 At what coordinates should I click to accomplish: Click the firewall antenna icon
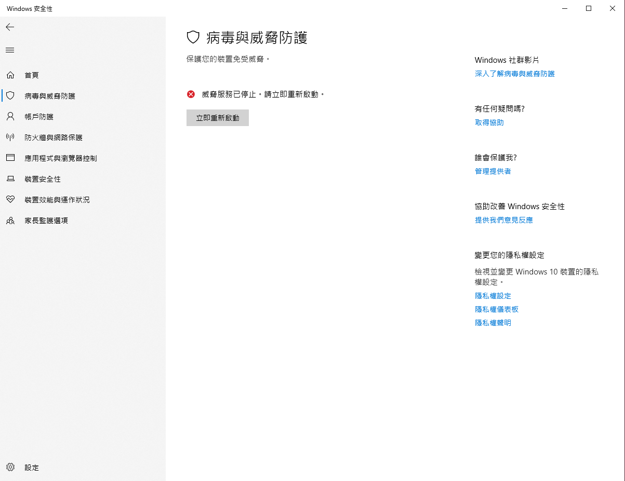pyautogui.click(x=10, y=138)
